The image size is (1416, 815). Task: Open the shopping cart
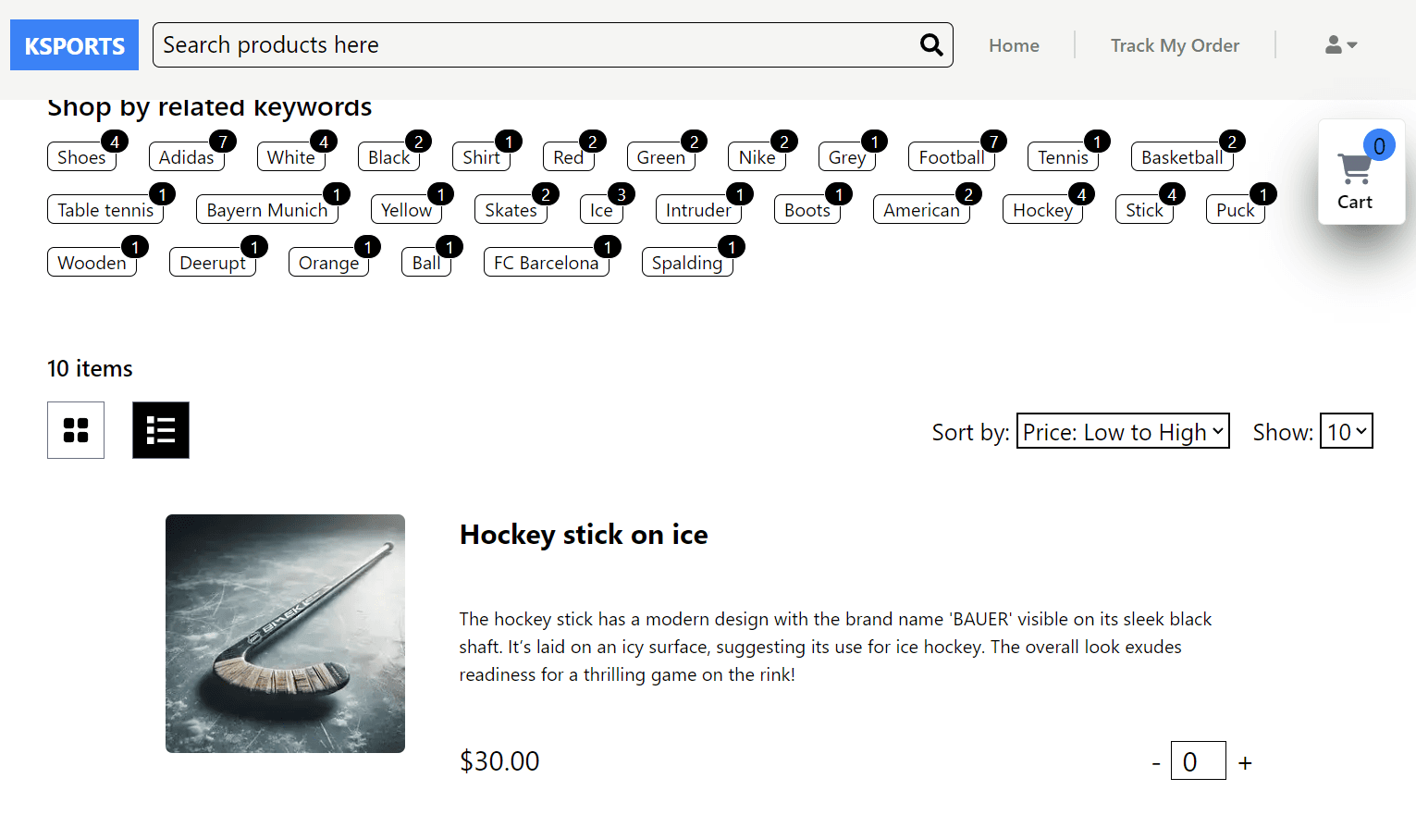tap(1355, 174)
